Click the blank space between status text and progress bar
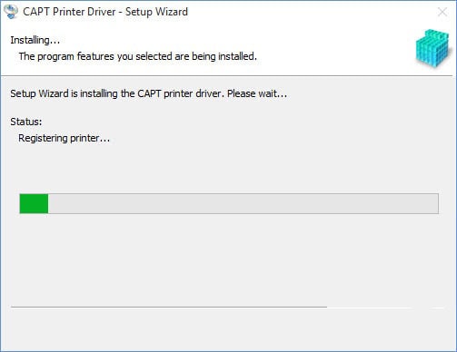Screen dimensions: 457x352 point(227,170)
